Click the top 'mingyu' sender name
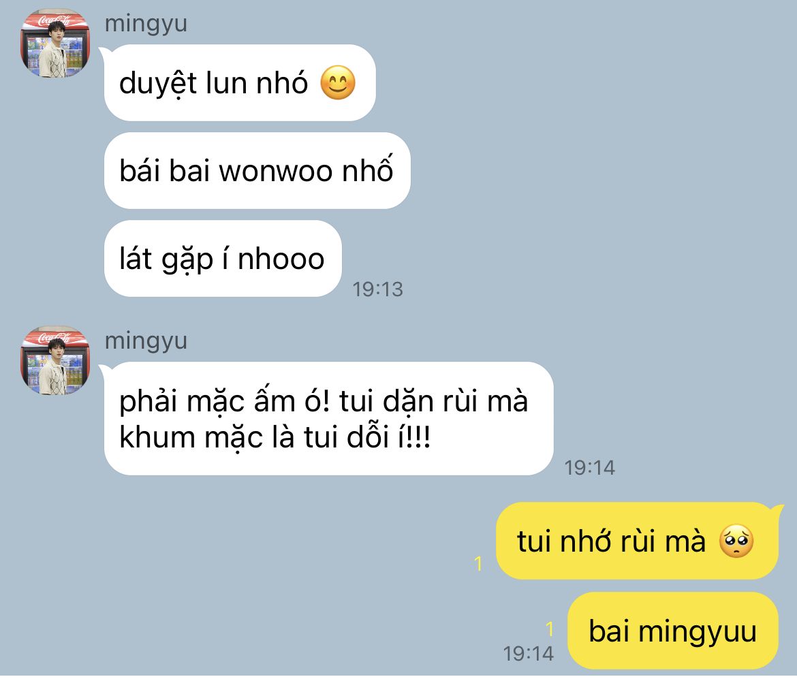 coord(146,24)
